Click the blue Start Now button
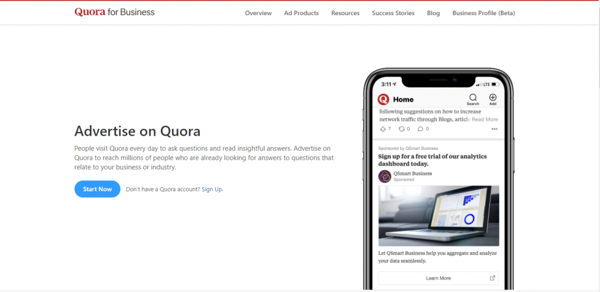 pos(98,189)
